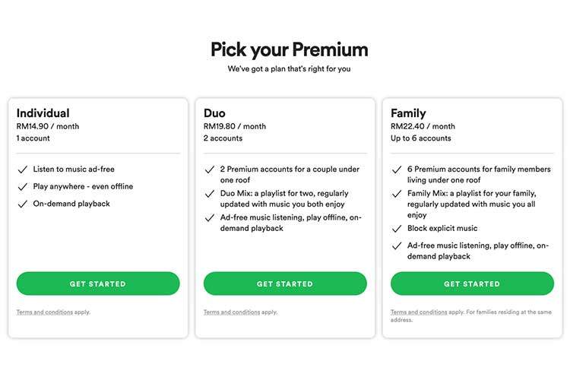Select the Family plan heading
This screenshot has width=570, height=380.
pyautogui.click(x=408, y=113)
